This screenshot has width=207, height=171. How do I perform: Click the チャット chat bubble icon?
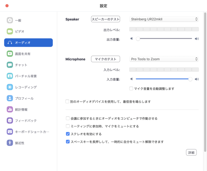tap(10, 65)
